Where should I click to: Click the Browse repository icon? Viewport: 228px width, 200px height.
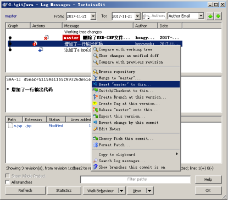pyautogui.click(x=96, y=72)
